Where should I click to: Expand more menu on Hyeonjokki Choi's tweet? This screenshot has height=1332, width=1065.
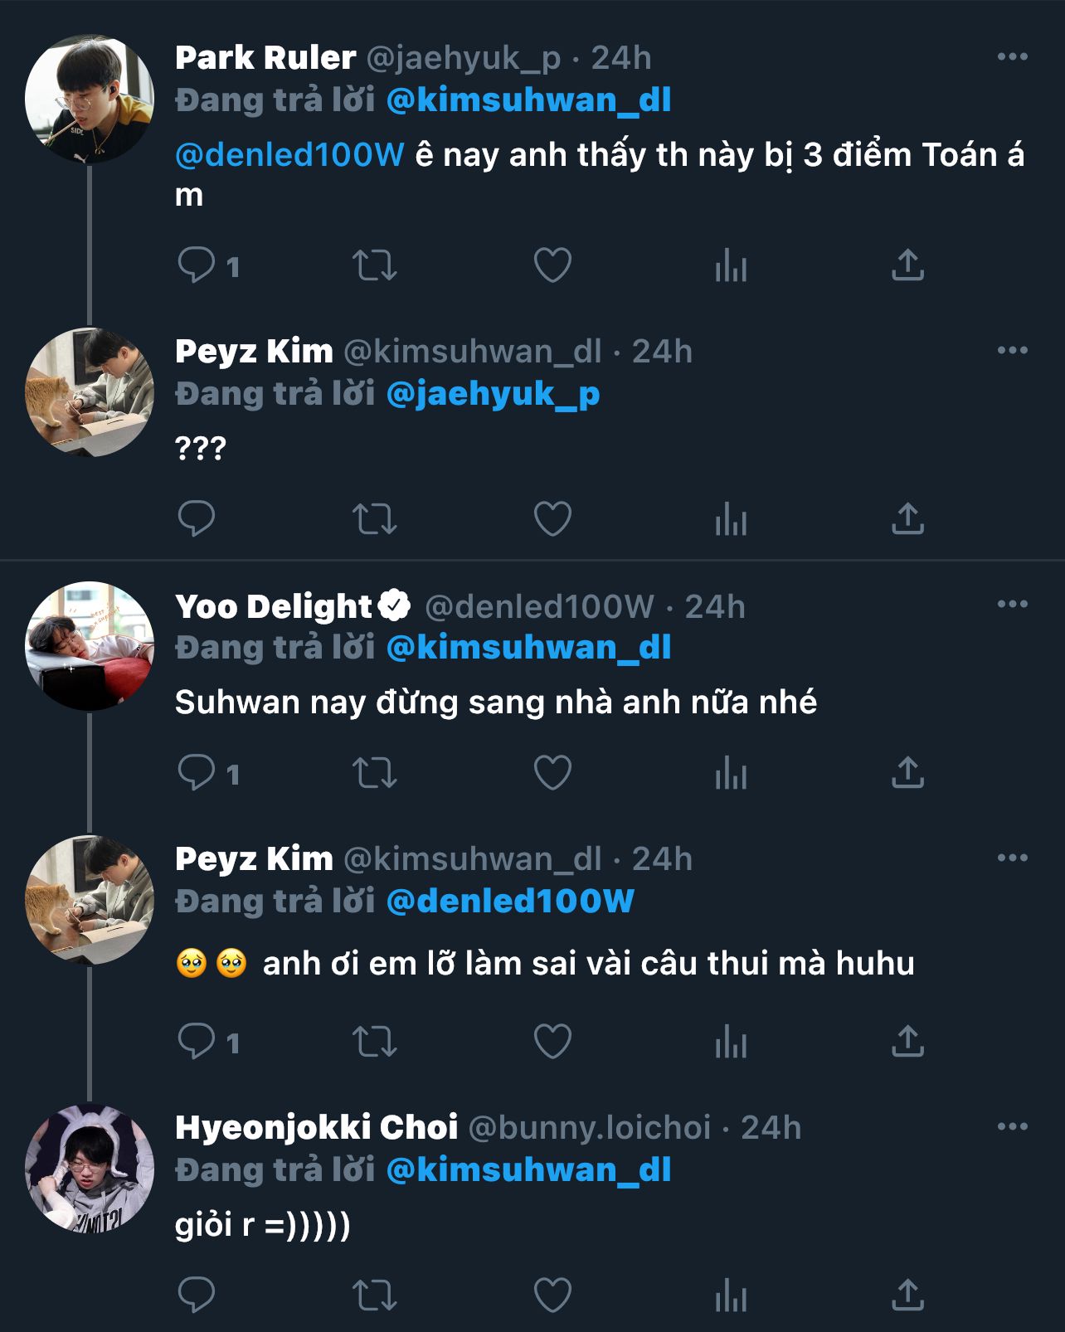tap(1012, 1127)
